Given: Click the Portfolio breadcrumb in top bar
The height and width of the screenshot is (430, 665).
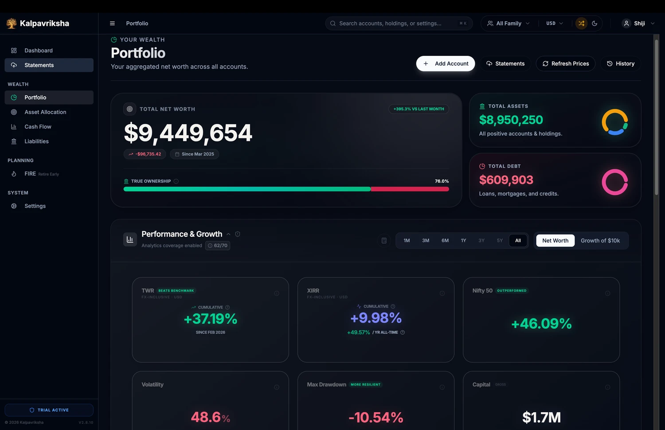Looking at the screenshot, I should (x=137, y=23).
